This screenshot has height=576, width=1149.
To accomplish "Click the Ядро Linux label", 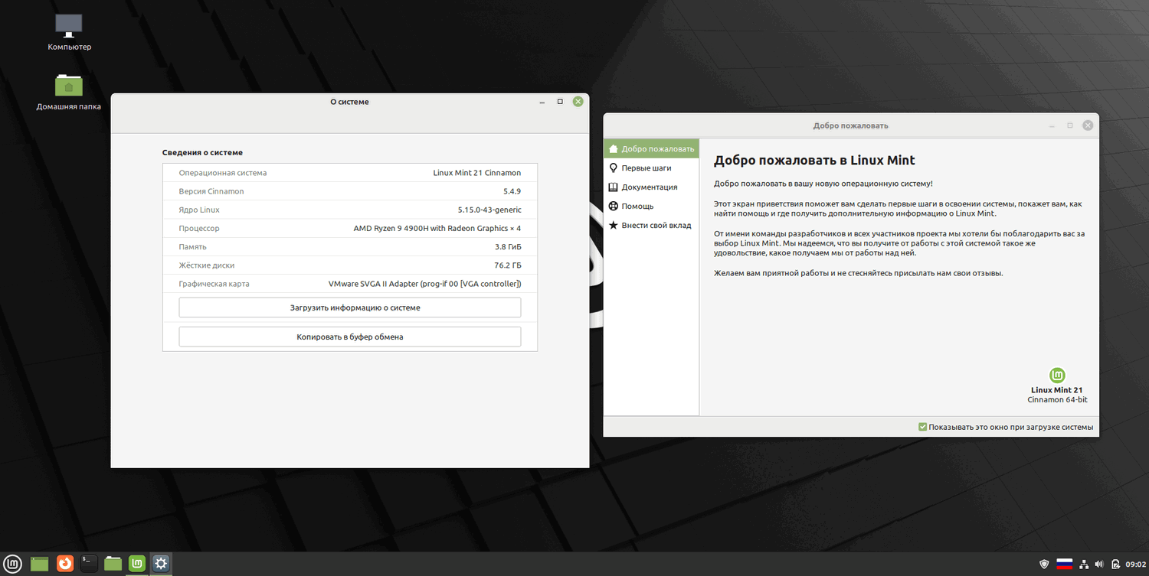I will tap(199, 210).
